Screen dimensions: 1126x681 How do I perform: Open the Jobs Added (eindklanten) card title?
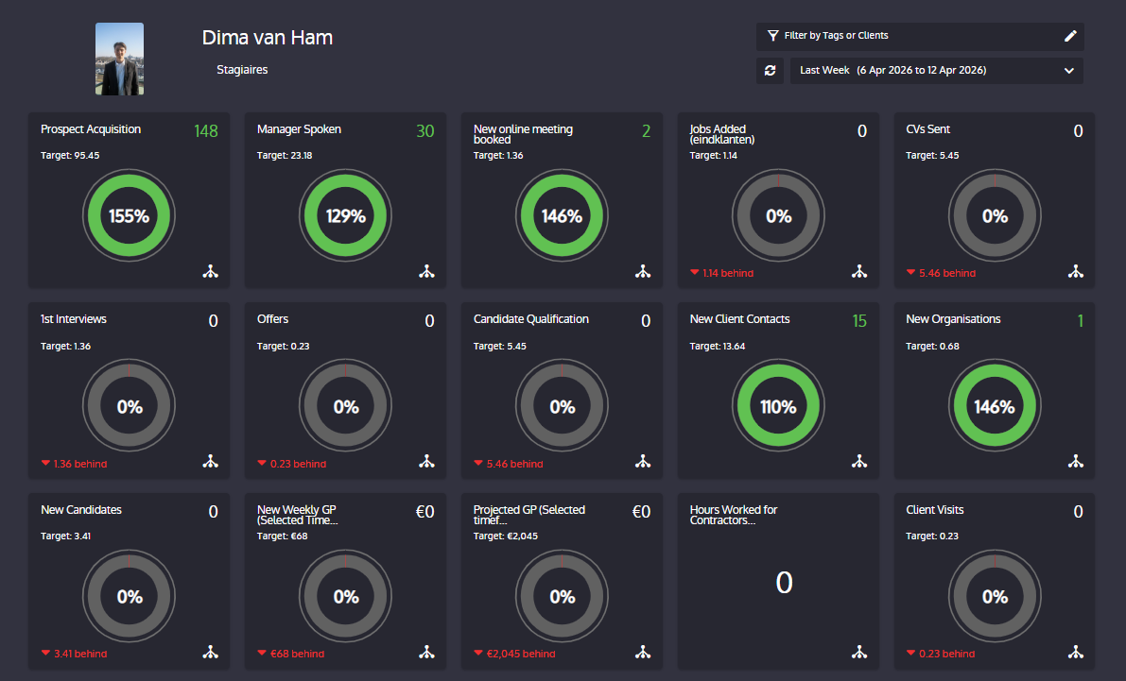coord(721,134)
